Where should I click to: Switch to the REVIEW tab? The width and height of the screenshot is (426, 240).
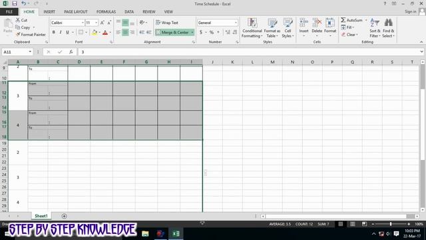[149, 12]
